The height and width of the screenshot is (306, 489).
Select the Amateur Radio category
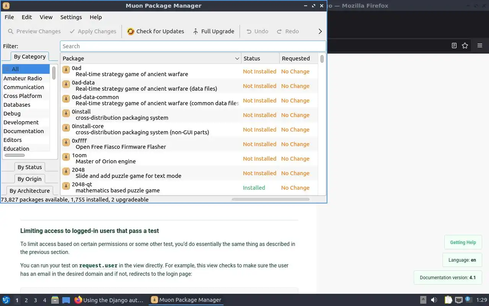26,78
